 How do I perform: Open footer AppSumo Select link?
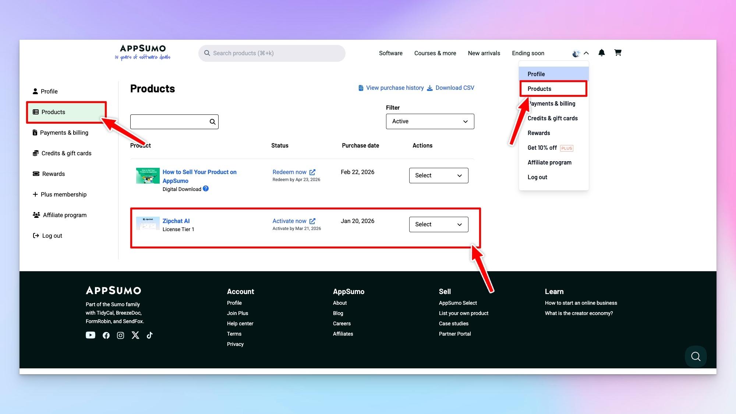click(x=458, y=303)
